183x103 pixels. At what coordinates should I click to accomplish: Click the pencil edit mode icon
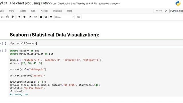166,11
